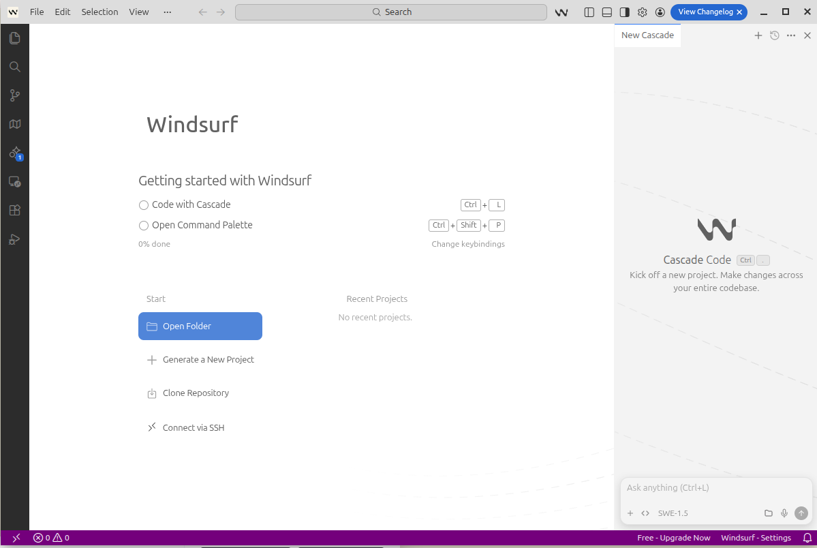This screenshot has height=548, width=817.
Task: Open the Selection menu
Action: 99,12
